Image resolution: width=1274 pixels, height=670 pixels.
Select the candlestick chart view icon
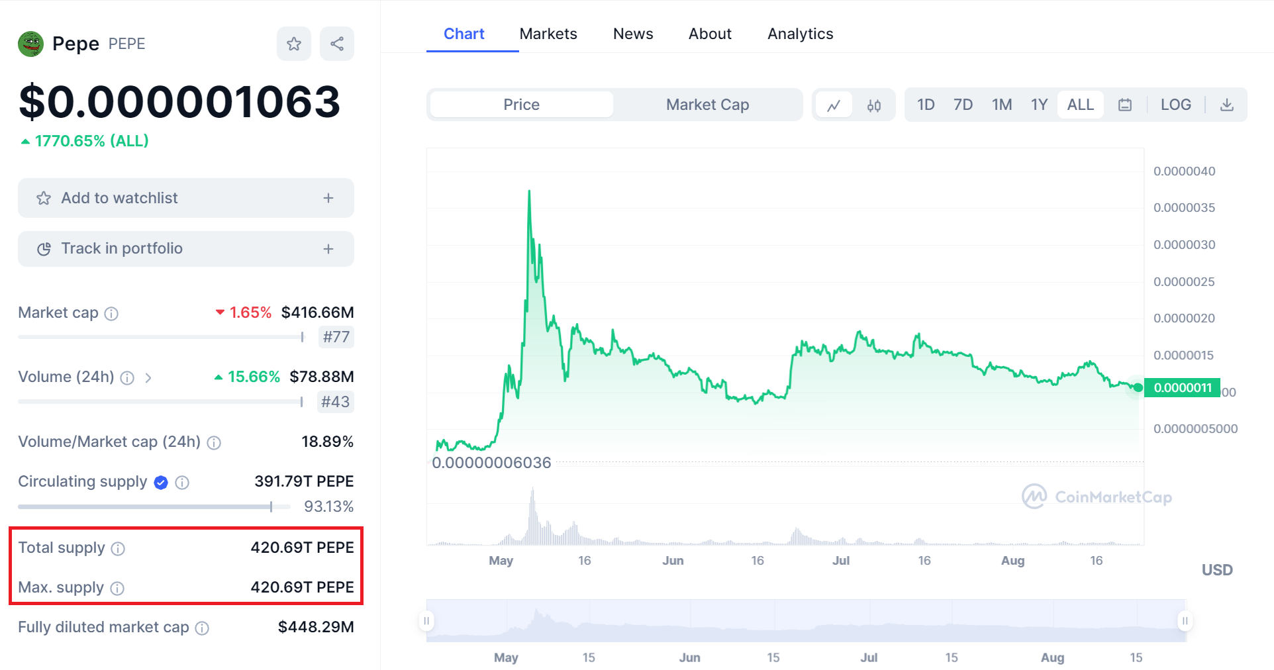873,105
